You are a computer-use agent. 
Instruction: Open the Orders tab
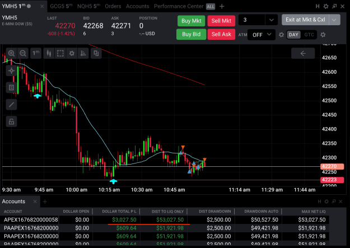[113, 6]
